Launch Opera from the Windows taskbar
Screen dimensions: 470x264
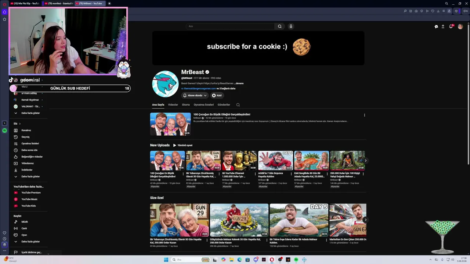point(272,260)
